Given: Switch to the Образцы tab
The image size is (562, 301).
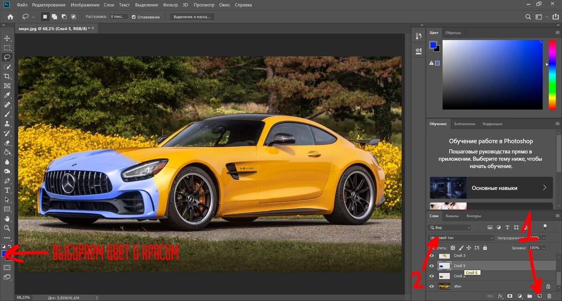Looking at the screenshot, I should [x=453, y=33].
